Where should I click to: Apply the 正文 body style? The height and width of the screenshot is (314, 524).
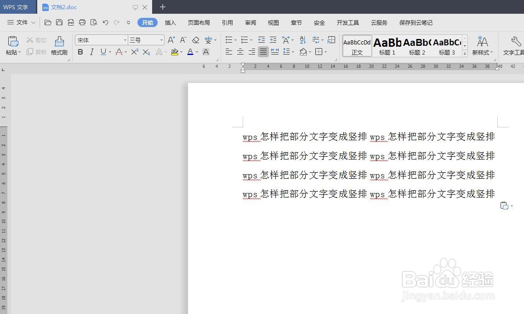point(357,46)
